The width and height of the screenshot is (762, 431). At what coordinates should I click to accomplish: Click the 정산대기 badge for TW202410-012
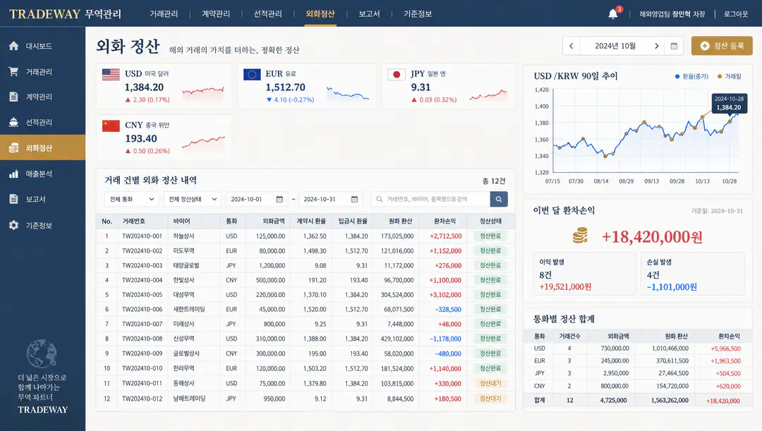(490, 399)
